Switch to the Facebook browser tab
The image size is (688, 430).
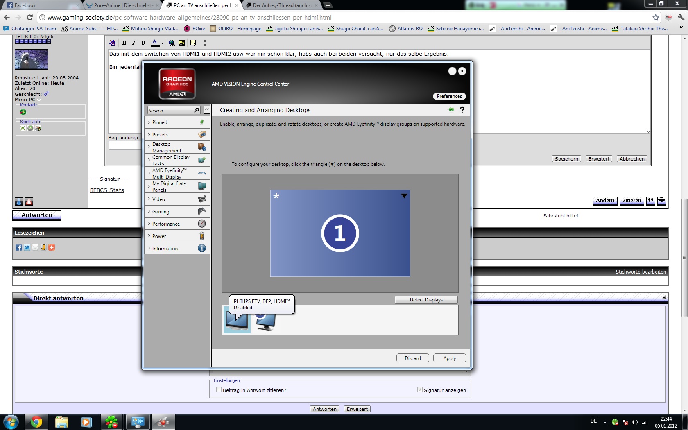pos(41,5)
